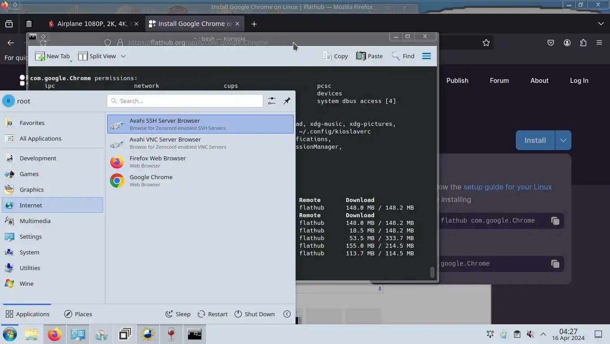
Task: Open Firefox list all tabs arrow
Action: (601, 24)
